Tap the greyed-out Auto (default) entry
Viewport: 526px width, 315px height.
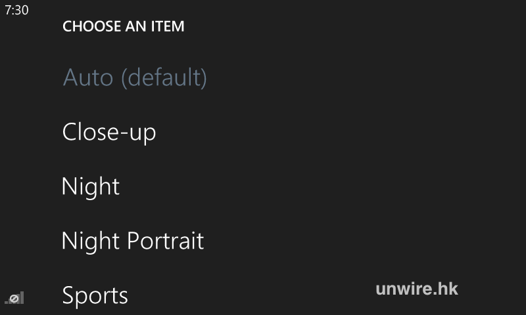[135, 78]
